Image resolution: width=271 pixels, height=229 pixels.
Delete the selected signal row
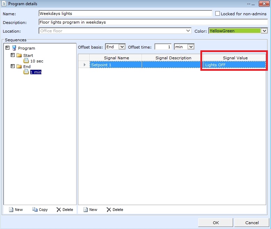[115, 210]
